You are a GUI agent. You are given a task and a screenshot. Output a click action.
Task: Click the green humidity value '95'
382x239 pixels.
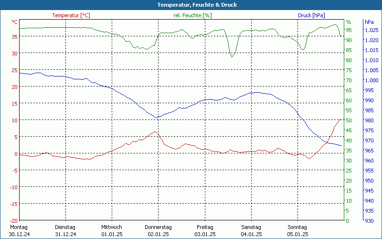(x=349, y=30)
